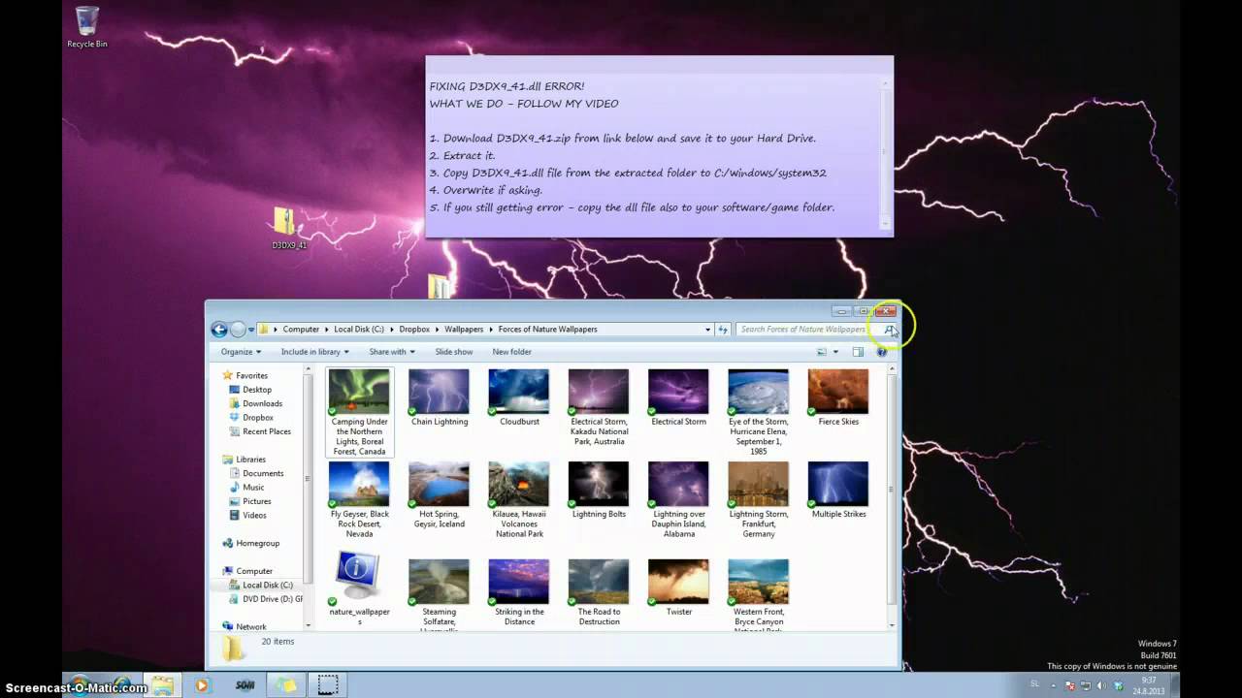The height and width of the screenshot is (698, 1242).
Task: Launch Windows Media Player from the taskbar
Action: click(x=202, y=685)
